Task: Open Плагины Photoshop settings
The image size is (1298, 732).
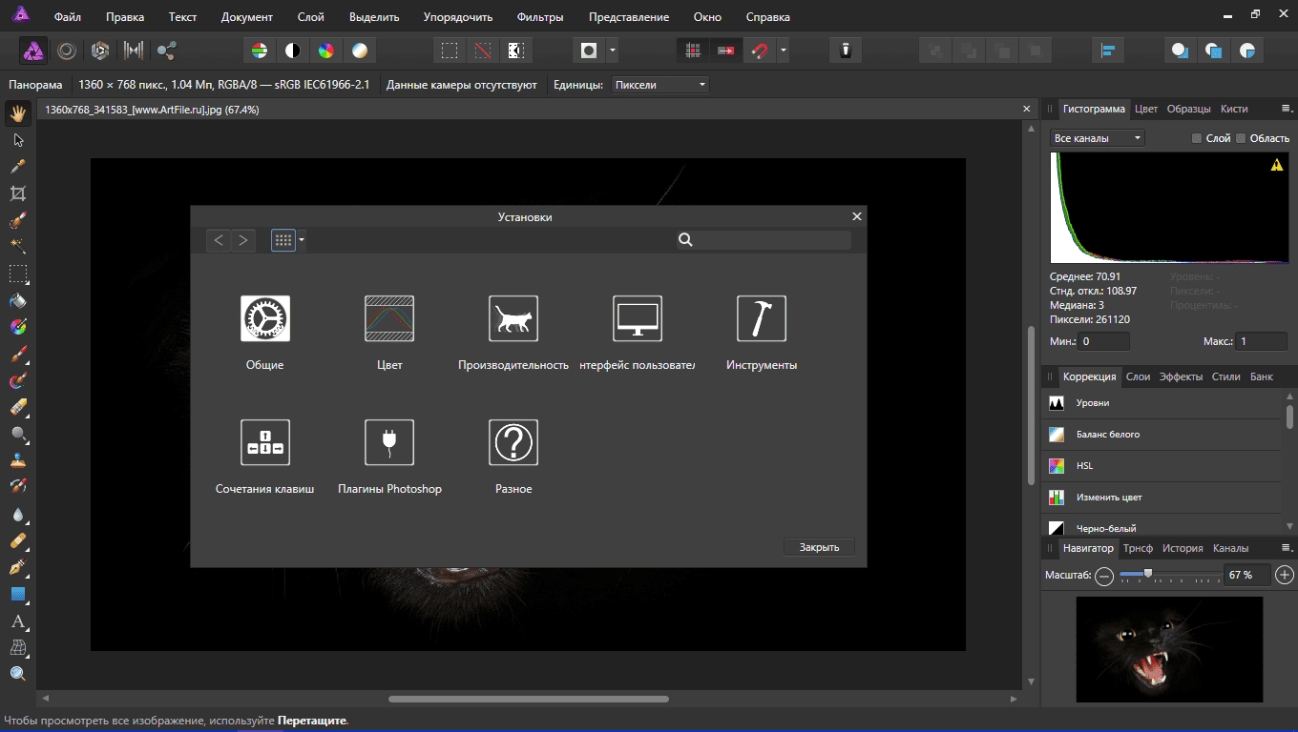Action: click(x=389, y=456)
